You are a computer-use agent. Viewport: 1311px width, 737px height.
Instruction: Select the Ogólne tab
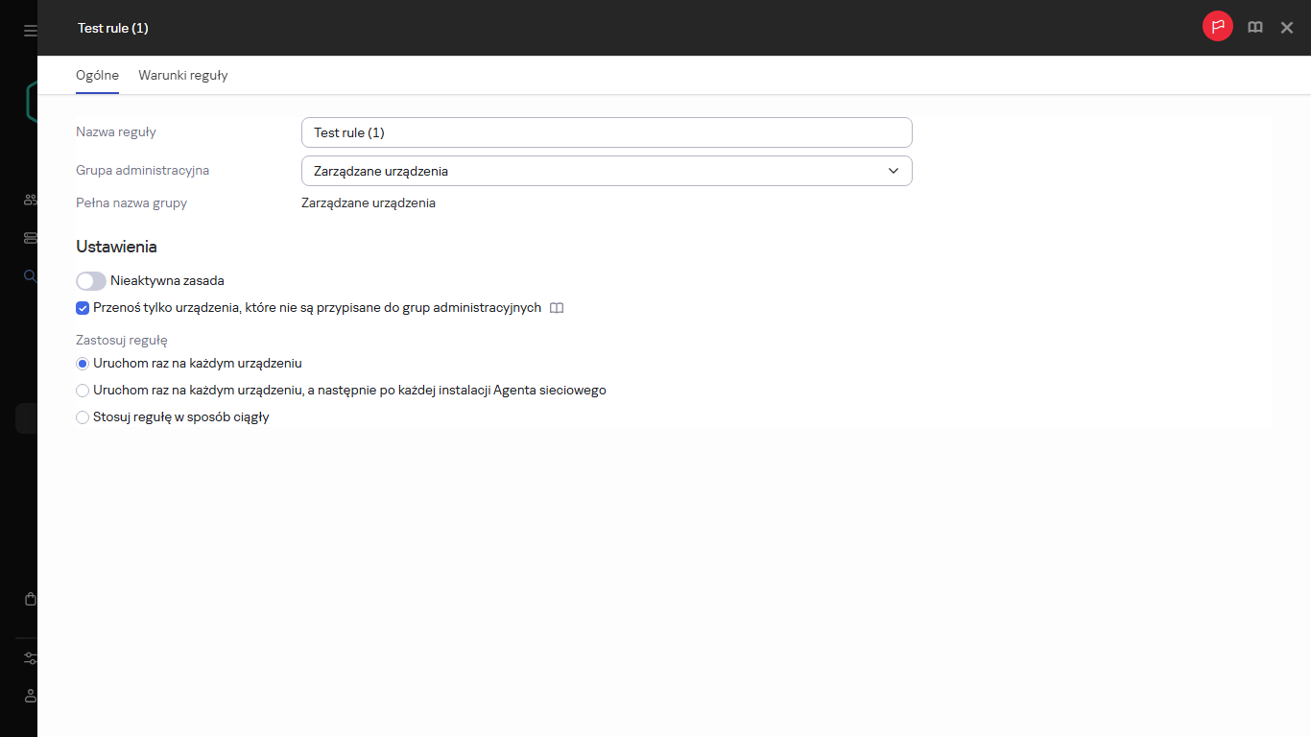coord(97,75)
